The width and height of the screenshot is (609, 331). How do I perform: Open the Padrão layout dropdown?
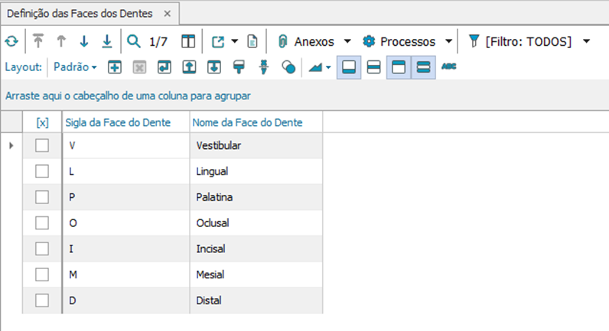click(x=75, y=67)
